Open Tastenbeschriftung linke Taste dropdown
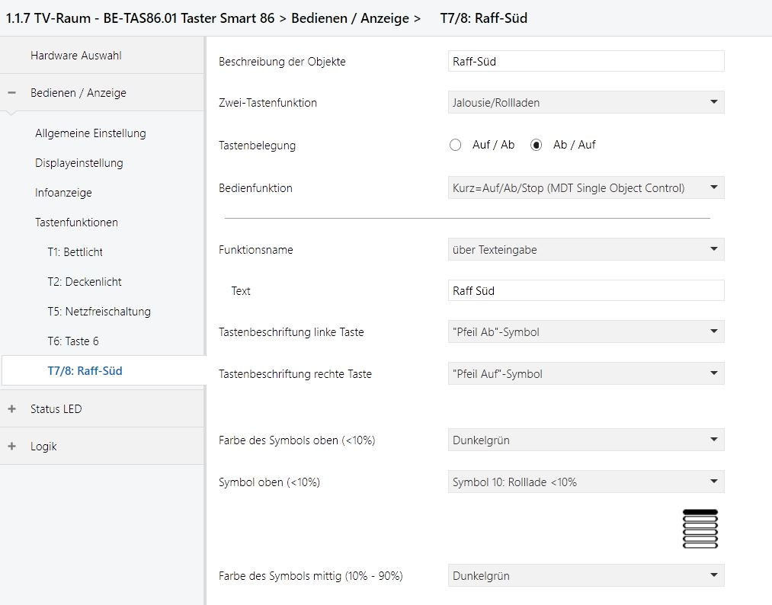Screen dimensions: 772x605 pos(585,331)
